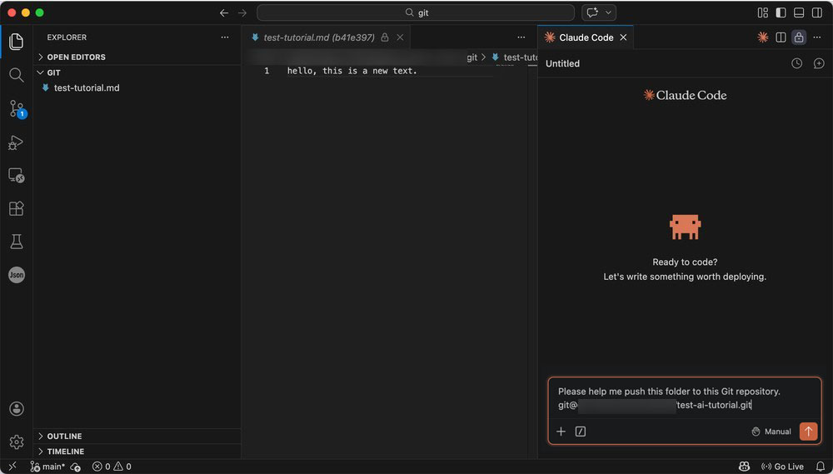The width and height of the screenshot is (833, 474).
Task: Start Go Live server
Action: point(782,467)
